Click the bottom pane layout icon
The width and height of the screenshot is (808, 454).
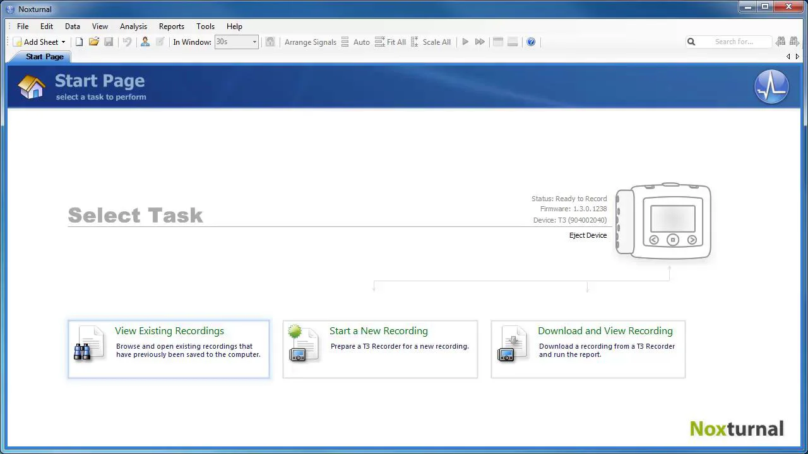[x=513, y=42]
